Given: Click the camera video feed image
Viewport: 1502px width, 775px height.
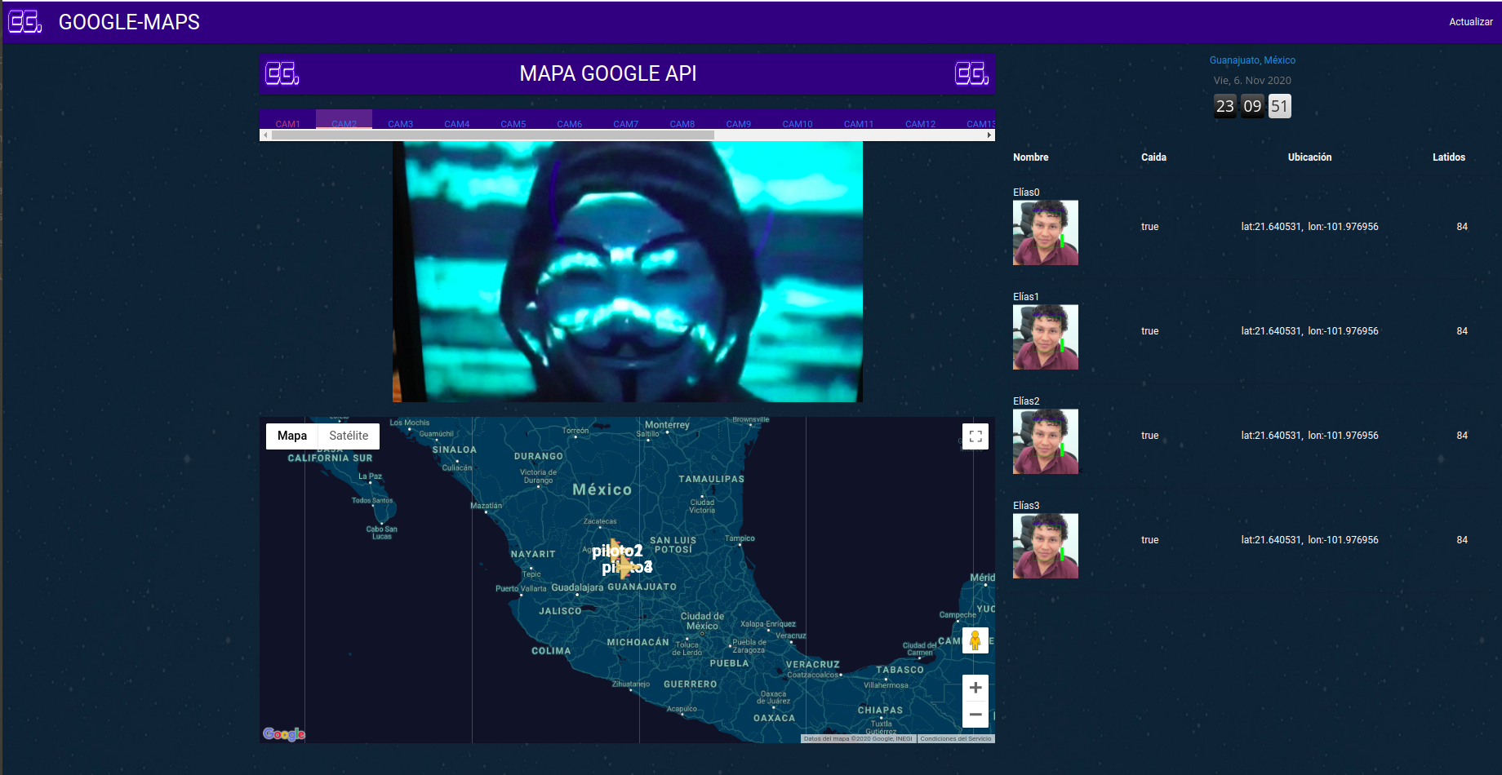Looking at the screenshot, I should click(x=628, y=272).
